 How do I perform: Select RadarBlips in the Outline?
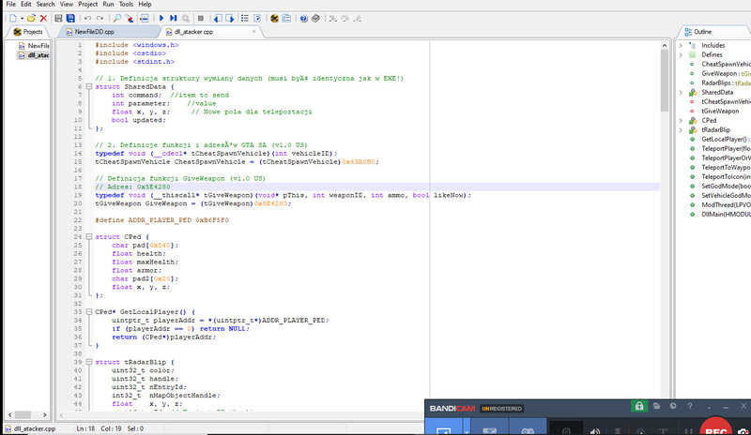click(716, 82)
